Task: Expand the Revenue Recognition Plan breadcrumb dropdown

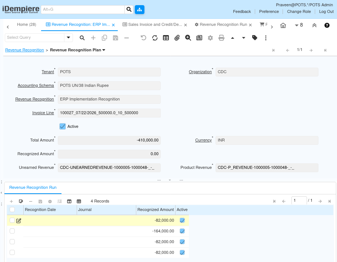Action: click(104, 50)
